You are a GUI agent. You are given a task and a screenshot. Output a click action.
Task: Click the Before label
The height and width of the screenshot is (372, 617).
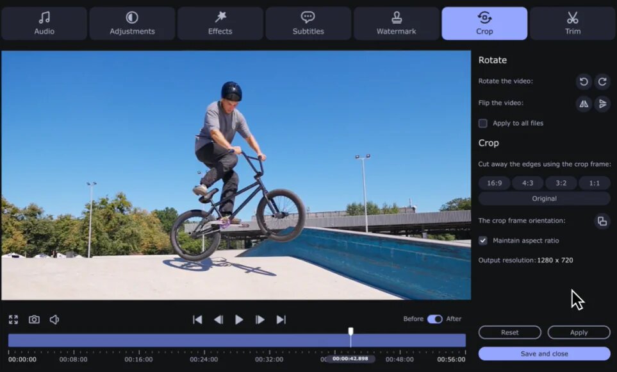[413, 319]
